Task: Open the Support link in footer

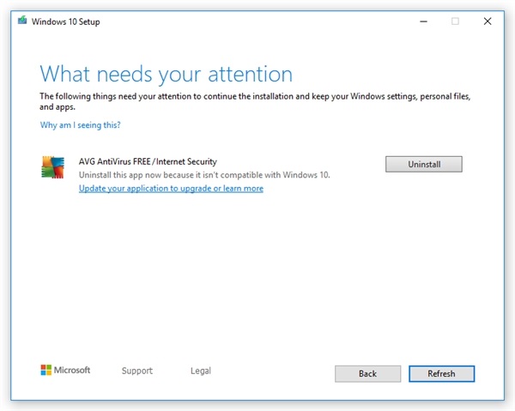Action: click(137, 371)
